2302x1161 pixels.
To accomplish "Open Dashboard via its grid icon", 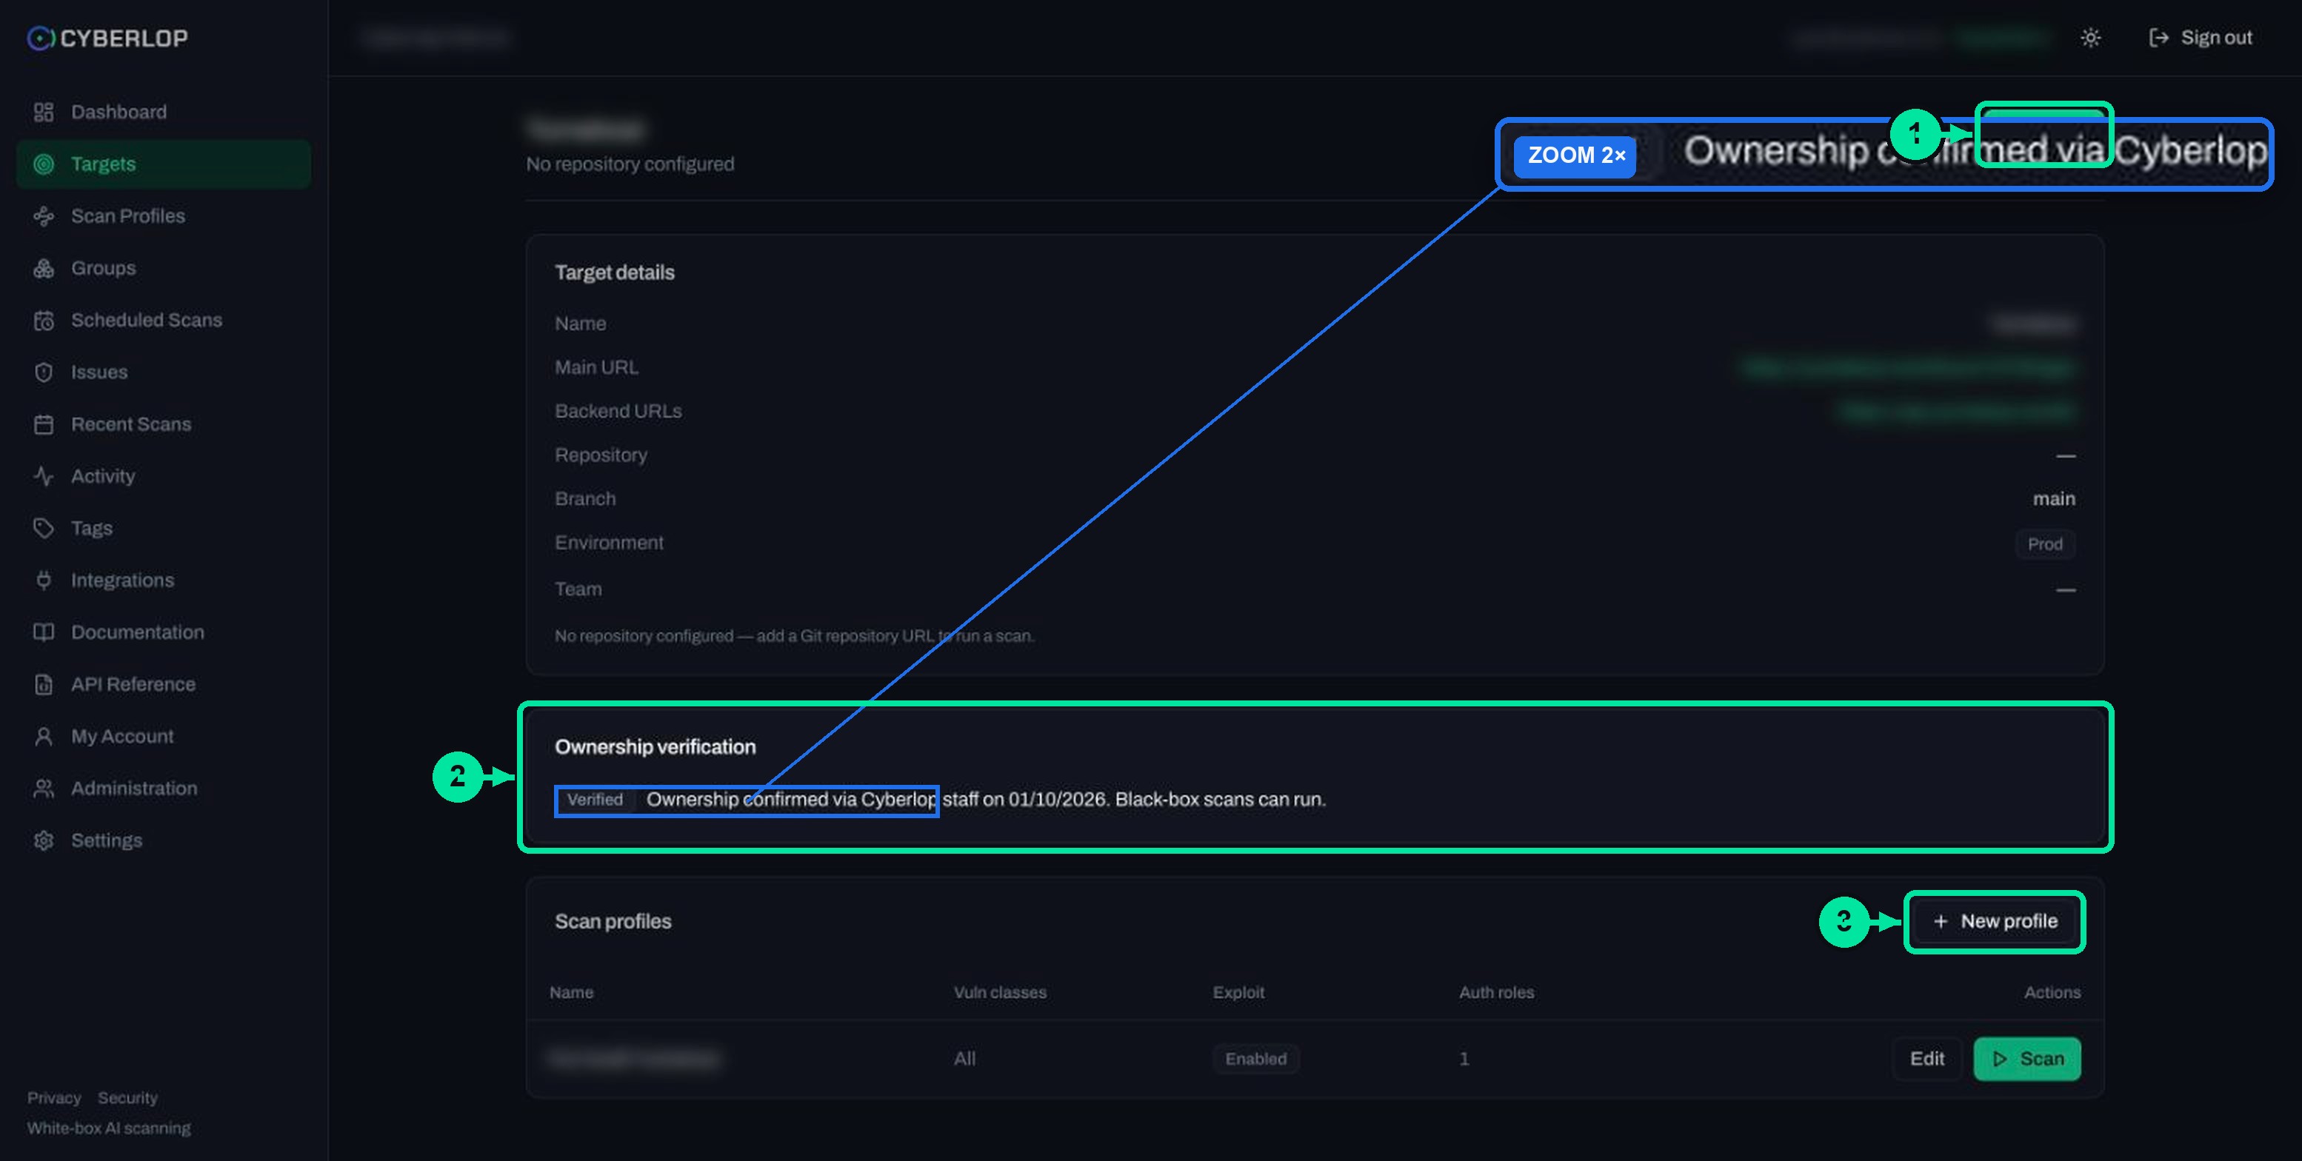I will 44,112.
